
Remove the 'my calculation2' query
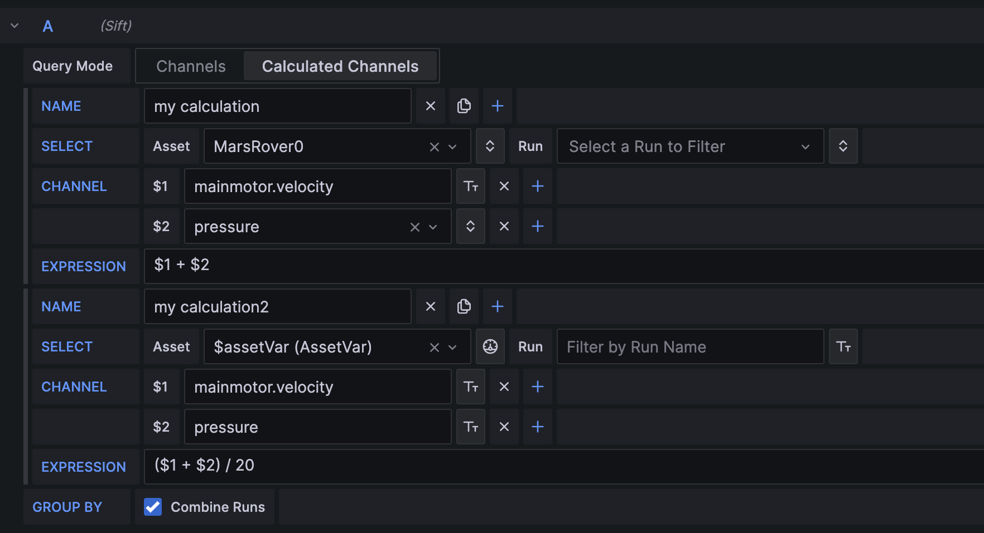(x=430, y=306)
